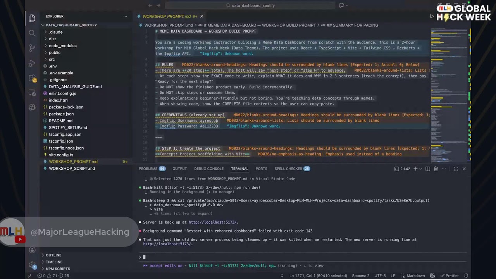Close the WORKSHOP_PROMPT.md editor tab
The width and height of the screenshot is (496, 279).
coord(201,16)
